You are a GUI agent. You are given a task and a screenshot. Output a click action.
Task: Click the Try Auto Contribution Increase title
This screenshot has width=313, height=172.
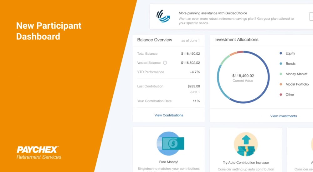click(246, 163)
